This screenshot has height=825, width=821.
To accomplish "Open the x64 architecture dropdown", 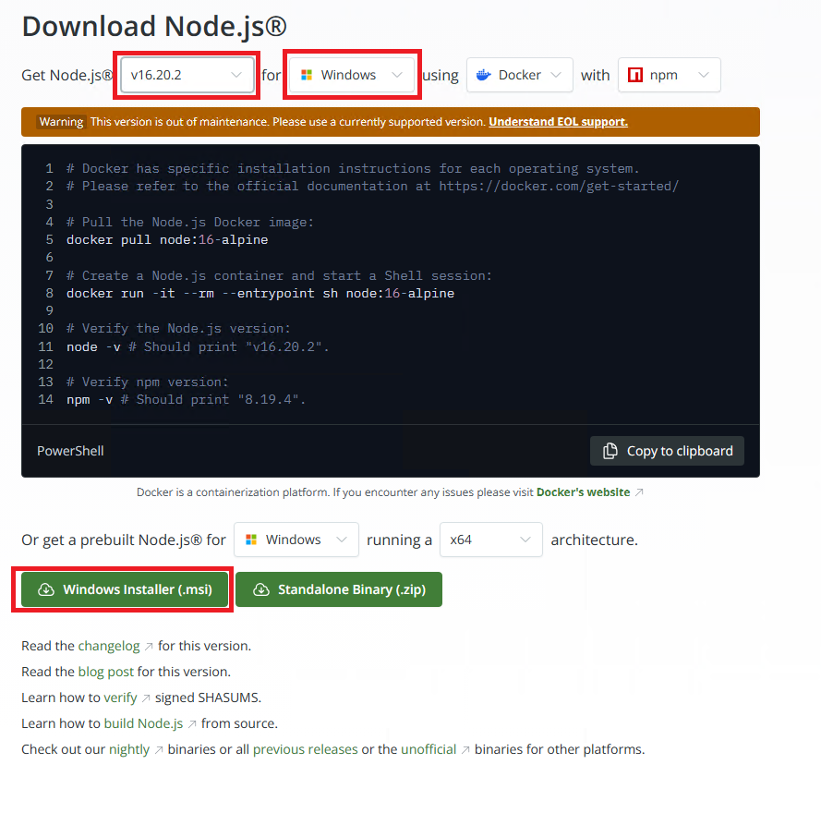I will click(x=490, y=539).
